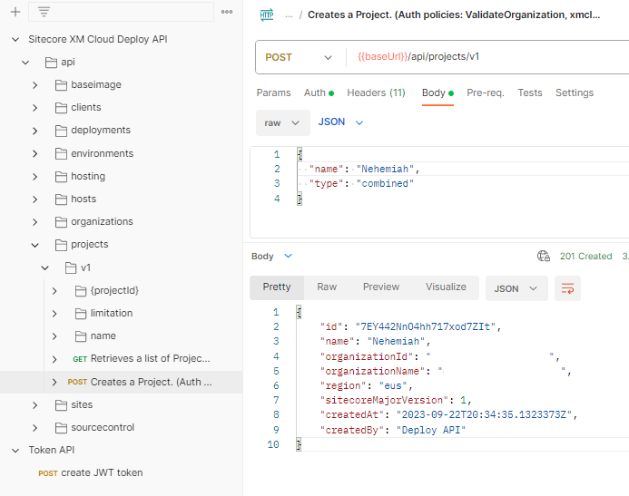Switch to the Auth tab
Screen dimensions: 629x496
pos(319,93)
